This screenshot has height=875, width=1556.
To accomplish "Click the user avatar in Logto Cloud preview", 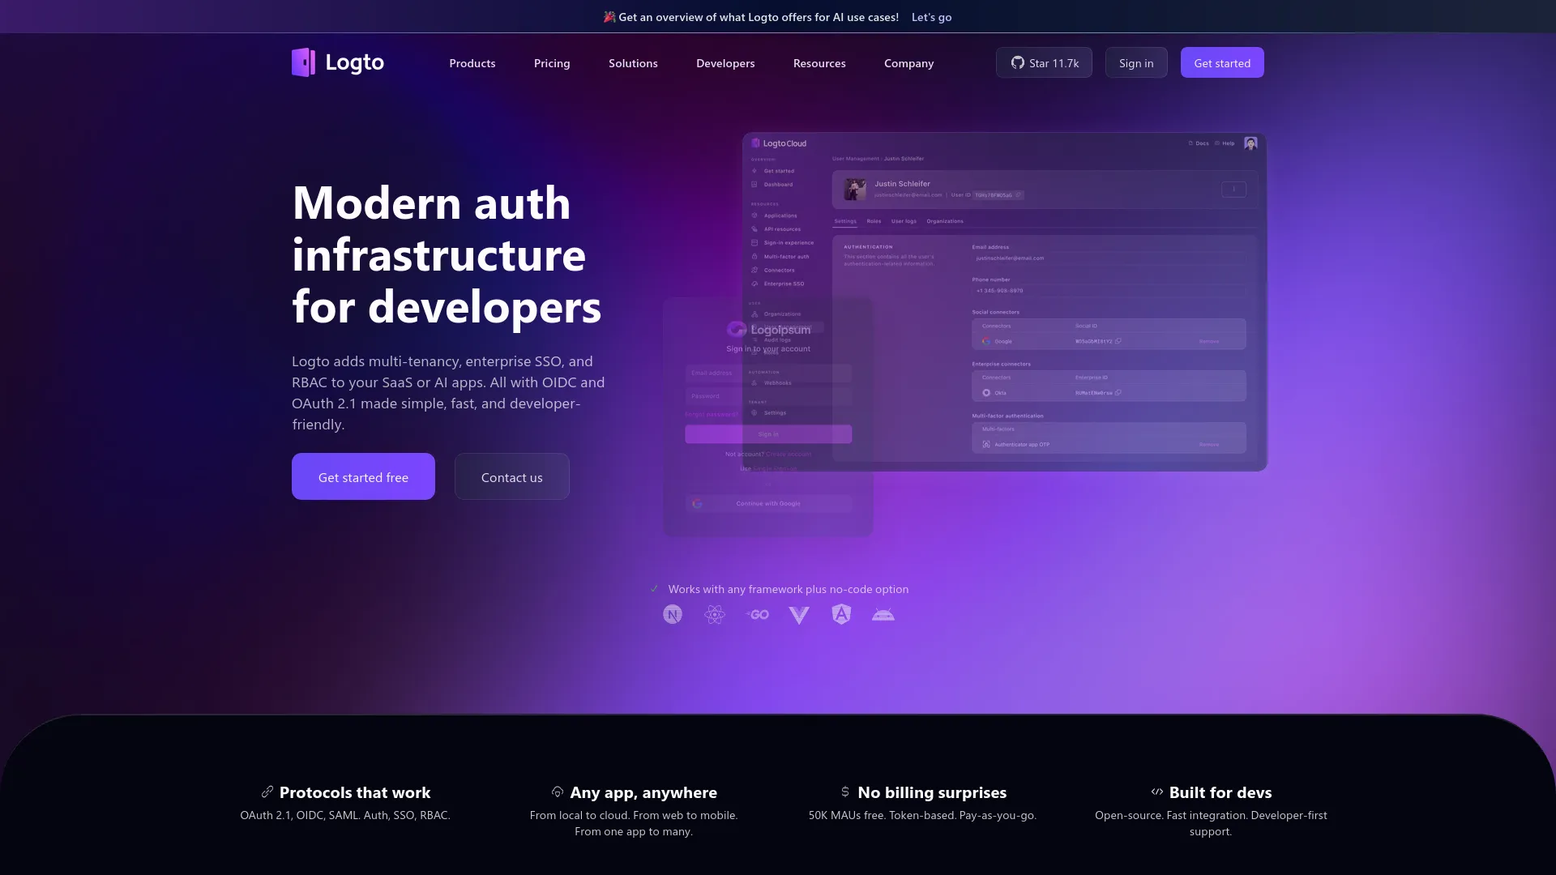I will coord(1250,143).
